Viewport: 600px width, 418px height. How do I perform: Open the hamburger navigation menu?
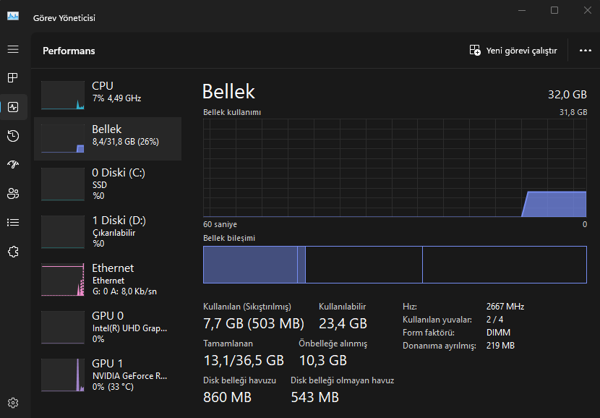[x=12, y=49]
